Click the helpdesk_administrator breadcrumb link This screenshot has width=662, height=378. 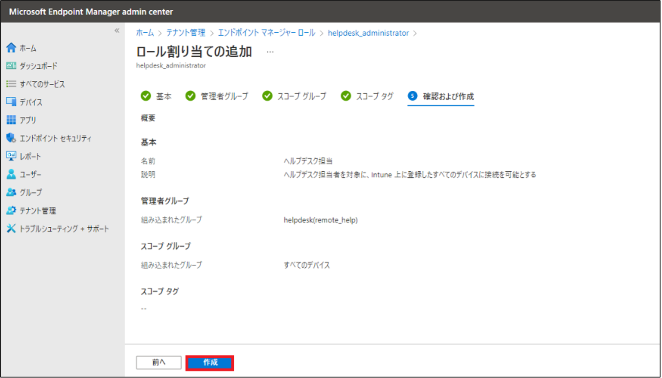(x=368, y=33)
